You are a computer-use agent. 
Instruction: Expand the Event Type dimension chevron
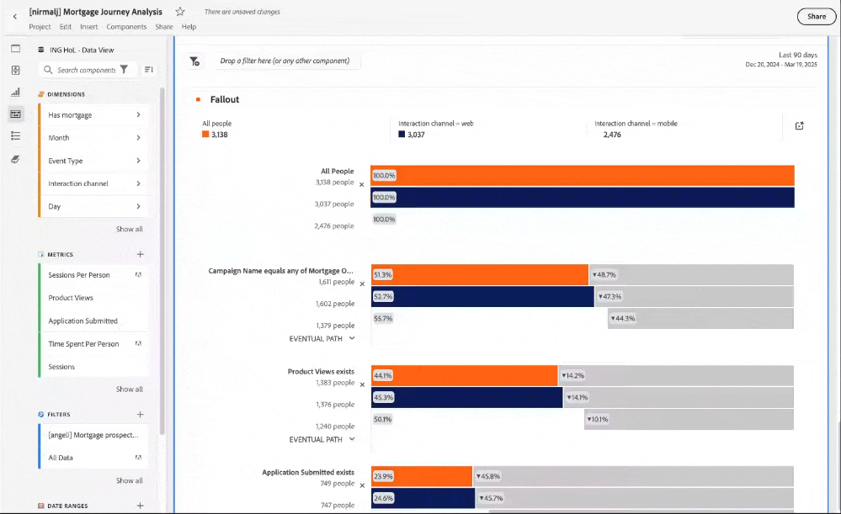coord(138,161)
